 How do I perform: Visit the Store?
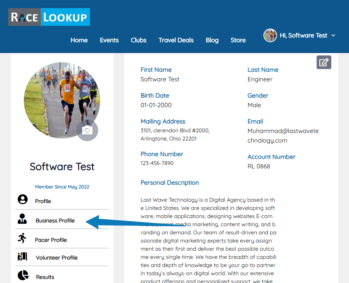point(238,40)
